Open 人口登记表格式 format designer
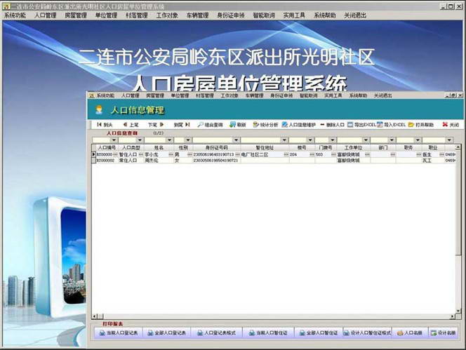 216,332
